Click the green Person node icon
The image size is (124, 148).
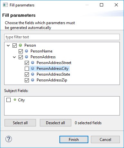21,45
